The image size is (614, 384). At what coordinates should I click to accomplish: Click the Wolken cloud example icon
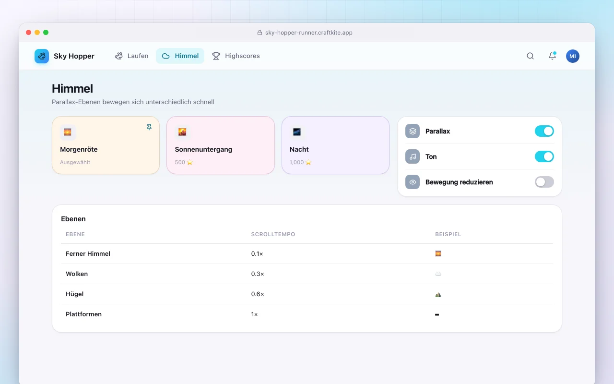pos(438,274)
